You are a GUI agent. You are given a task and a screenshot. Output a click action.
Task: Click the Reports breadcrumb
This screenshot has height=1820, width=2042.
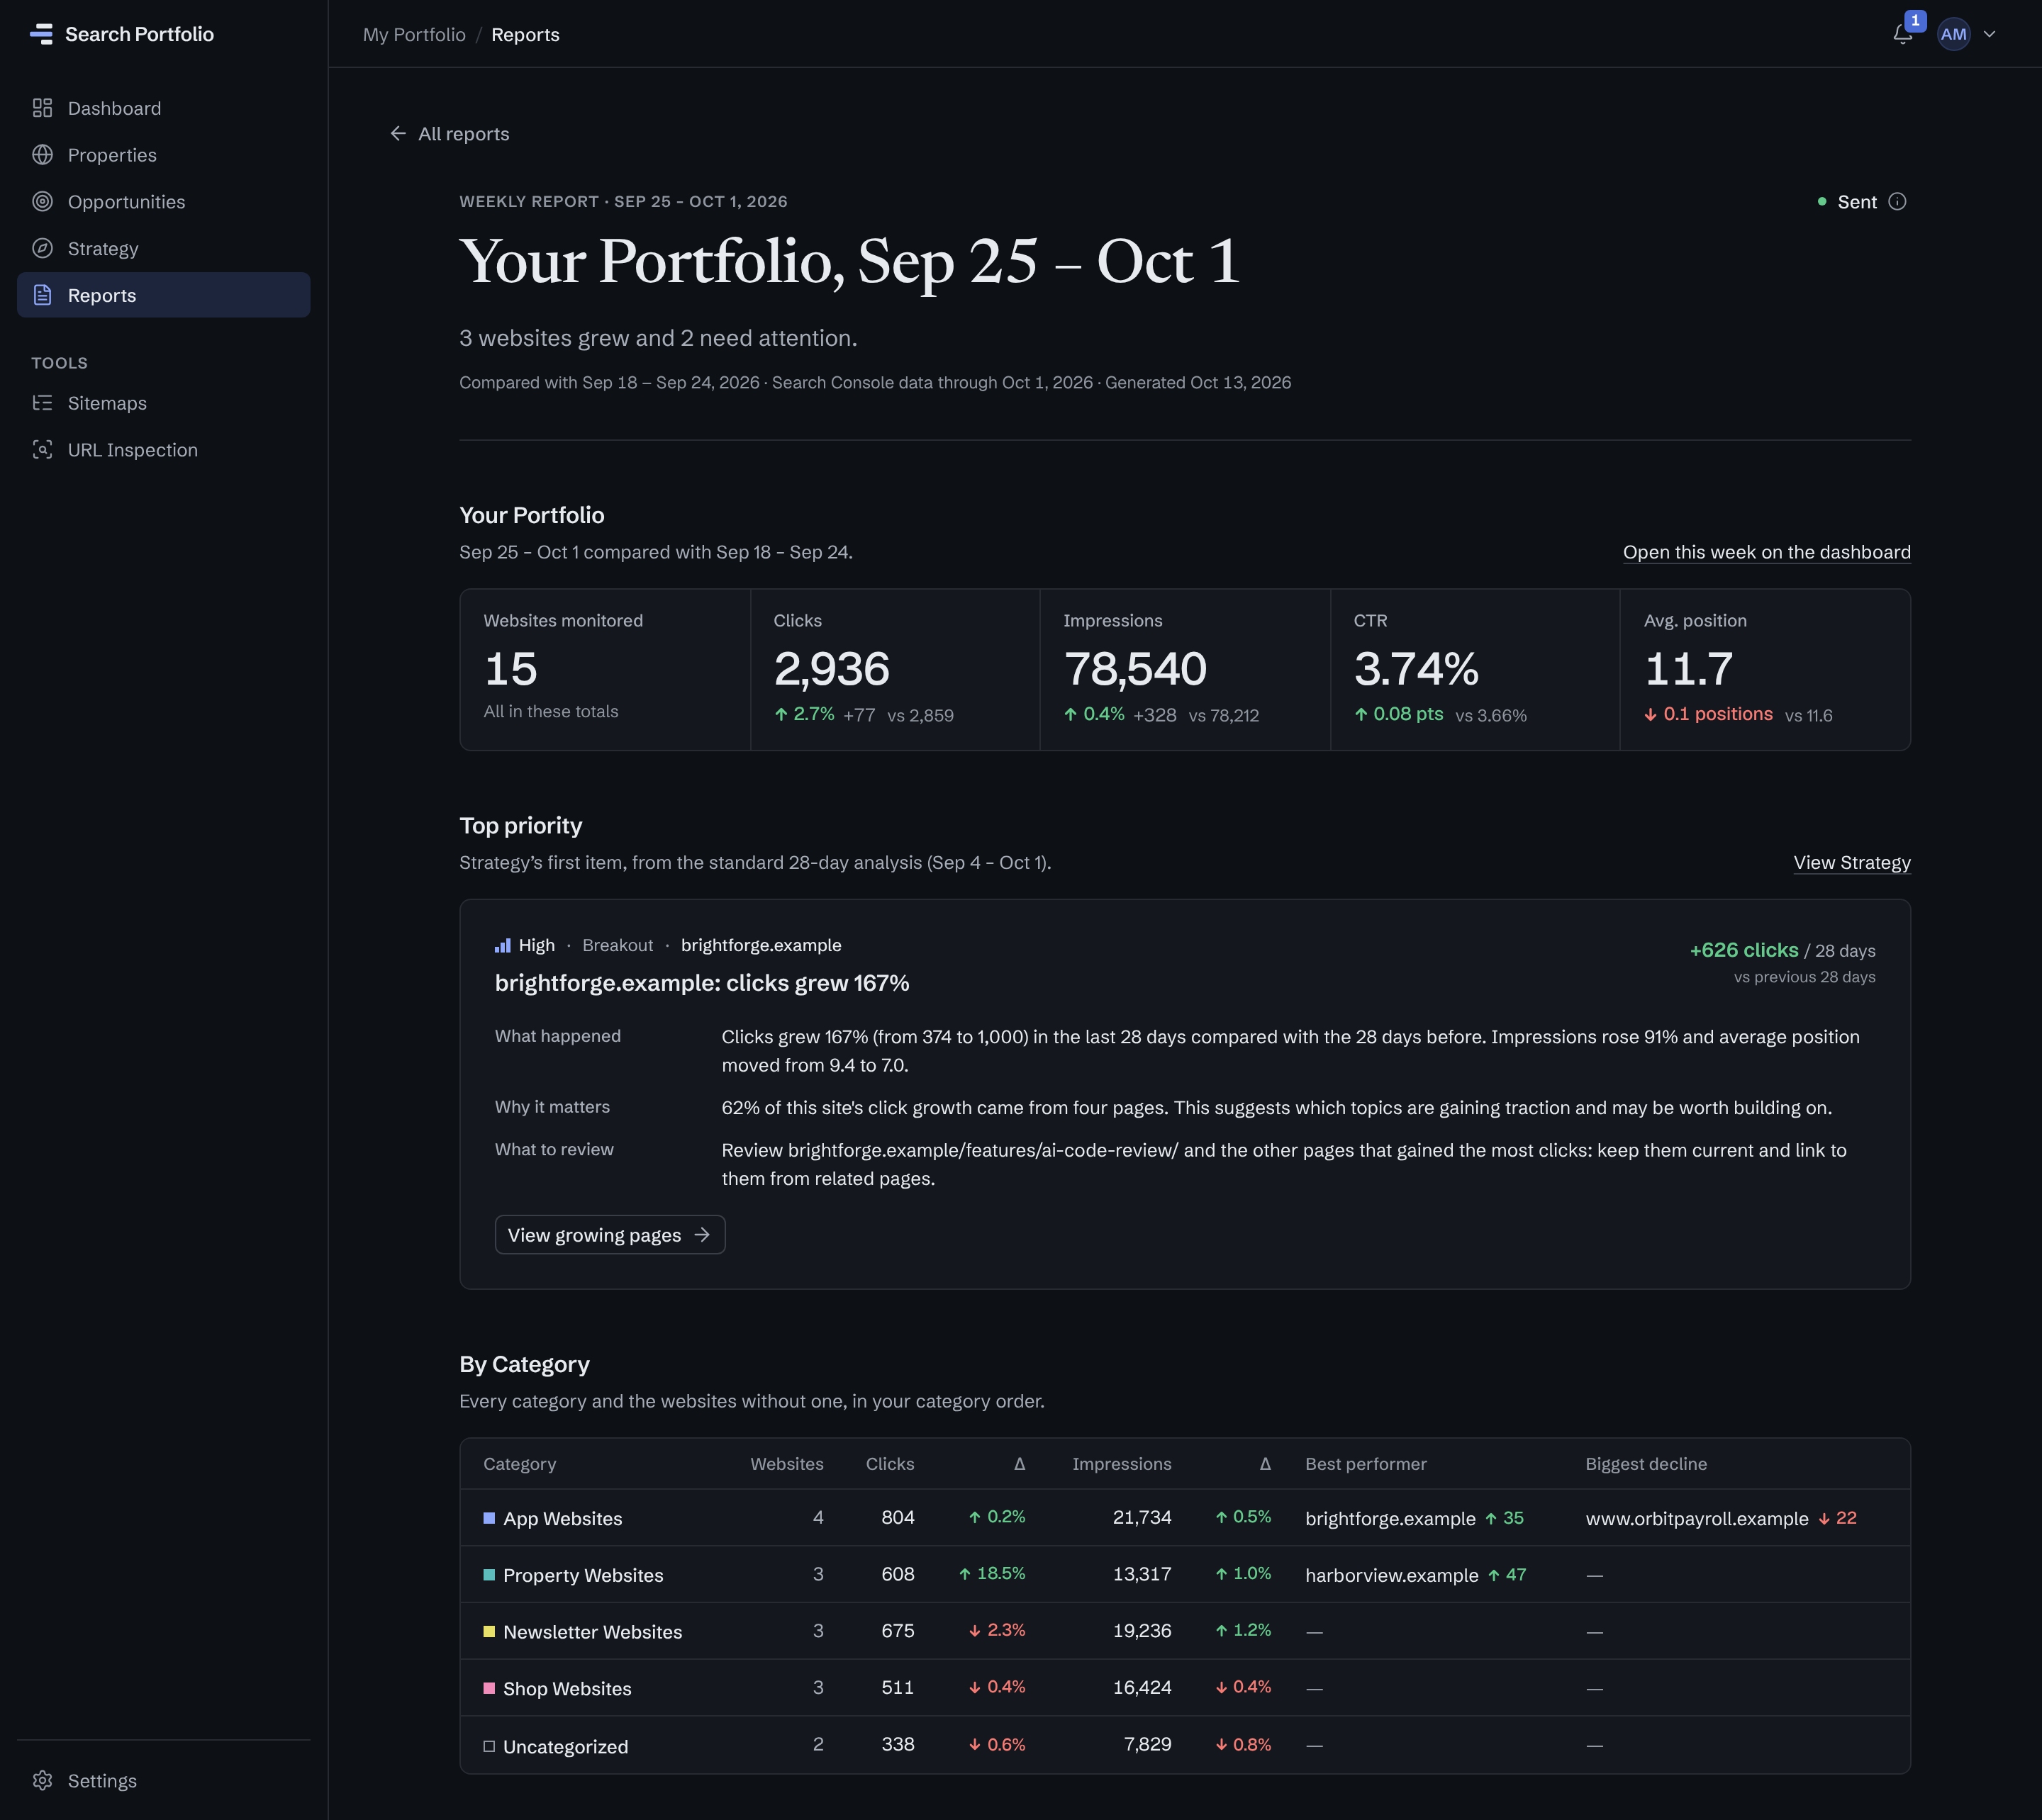pyautogui.click(x=525, y=34)
